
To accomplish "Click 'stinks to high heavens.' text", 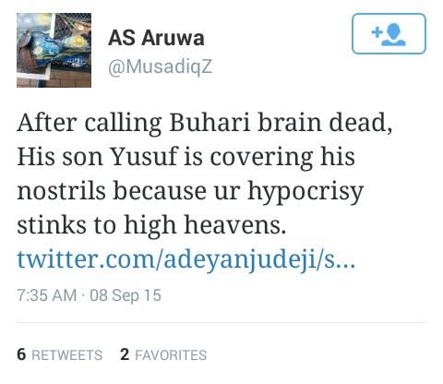I will pos(151,225).
